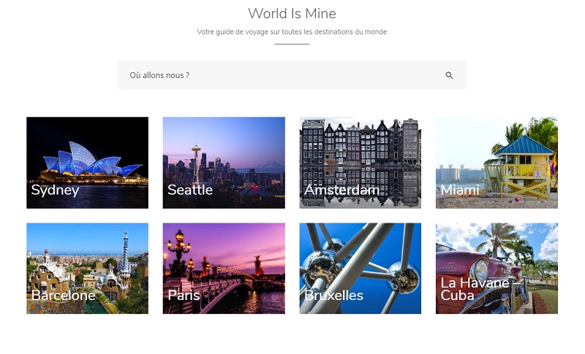
Task: Select the 'Amsterdam' title text
Action: (341, 191)
